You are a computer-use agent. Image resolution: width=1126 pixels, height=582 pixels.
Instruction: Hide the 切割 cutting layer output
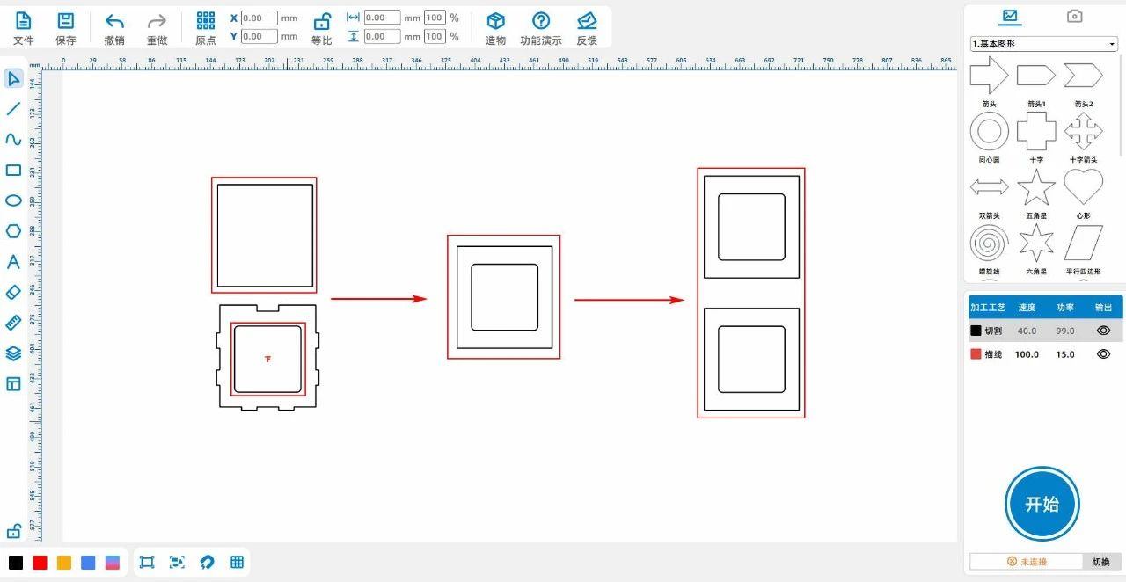click(1103, 331)
